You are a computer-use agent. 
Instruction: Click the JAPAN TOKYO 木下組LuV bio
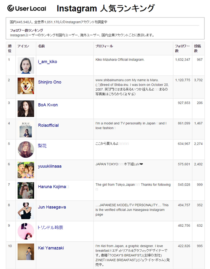click(119, 164)
